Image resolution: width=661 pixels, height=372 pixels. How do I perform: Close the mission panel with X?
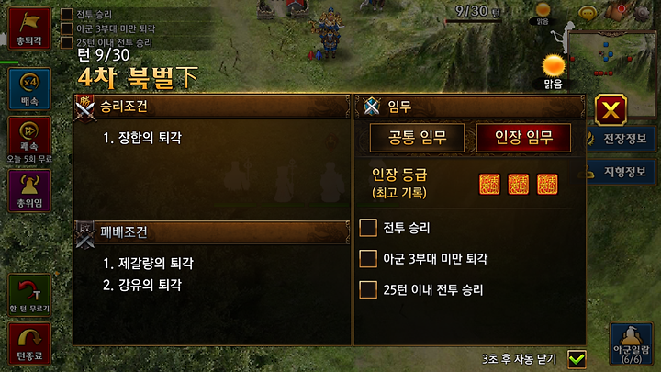(611, 110)
